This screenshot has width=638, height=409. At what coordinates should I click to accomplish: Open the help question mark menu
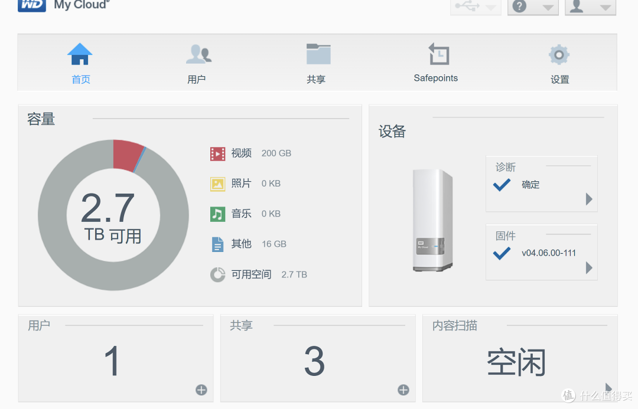click(533, 7)
